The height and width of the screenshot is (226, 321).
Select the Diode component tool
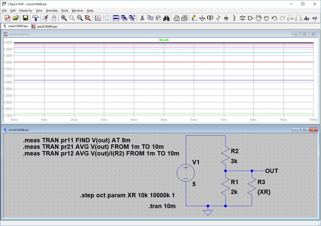click(242, 18)
